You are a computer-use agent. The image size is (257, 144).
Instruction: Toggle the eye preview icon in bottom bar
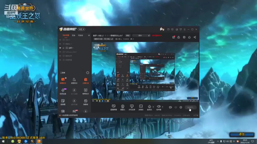[x=175, y=107]
